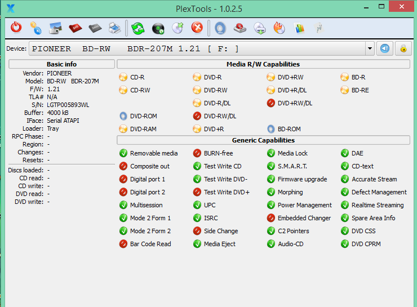Screen dimensions: 417x307
Task: Click the Vendor value PIONEER
Action: tap(59, 73)
